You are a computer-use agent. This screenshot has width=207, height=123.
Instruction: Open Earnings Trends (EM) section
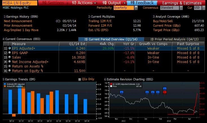[19, 79]
